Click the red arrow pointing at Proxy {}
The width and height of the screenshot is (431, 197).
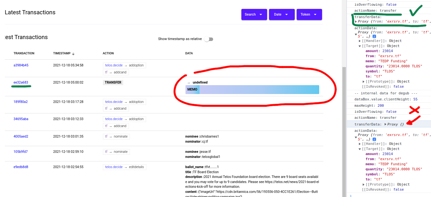(414, 121)
